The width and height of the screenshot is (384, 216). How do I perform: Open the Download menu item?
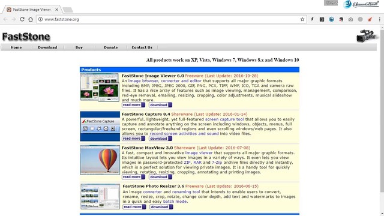click(x=47, y=47)
